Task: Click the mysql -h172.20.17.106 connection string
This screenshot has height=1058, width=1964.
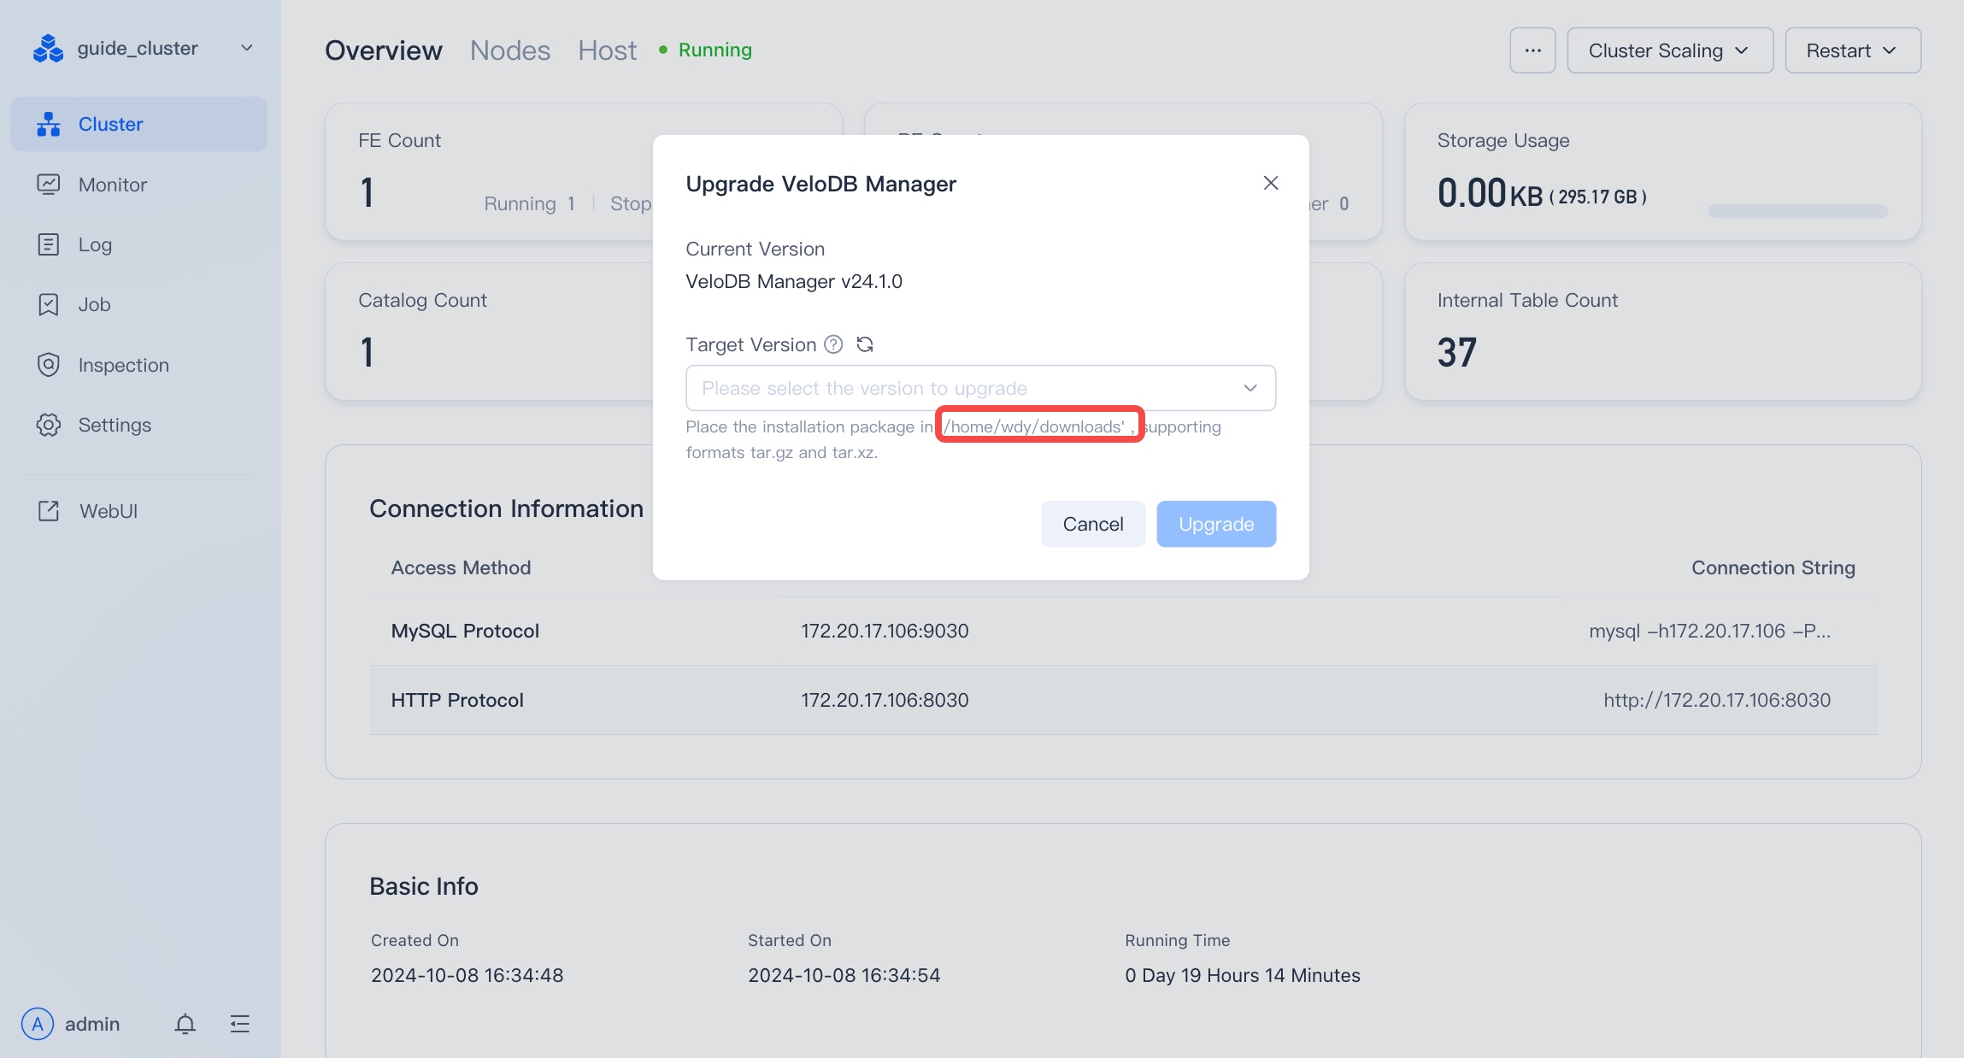Action: pyautogui.click(x=1709, y=631)
